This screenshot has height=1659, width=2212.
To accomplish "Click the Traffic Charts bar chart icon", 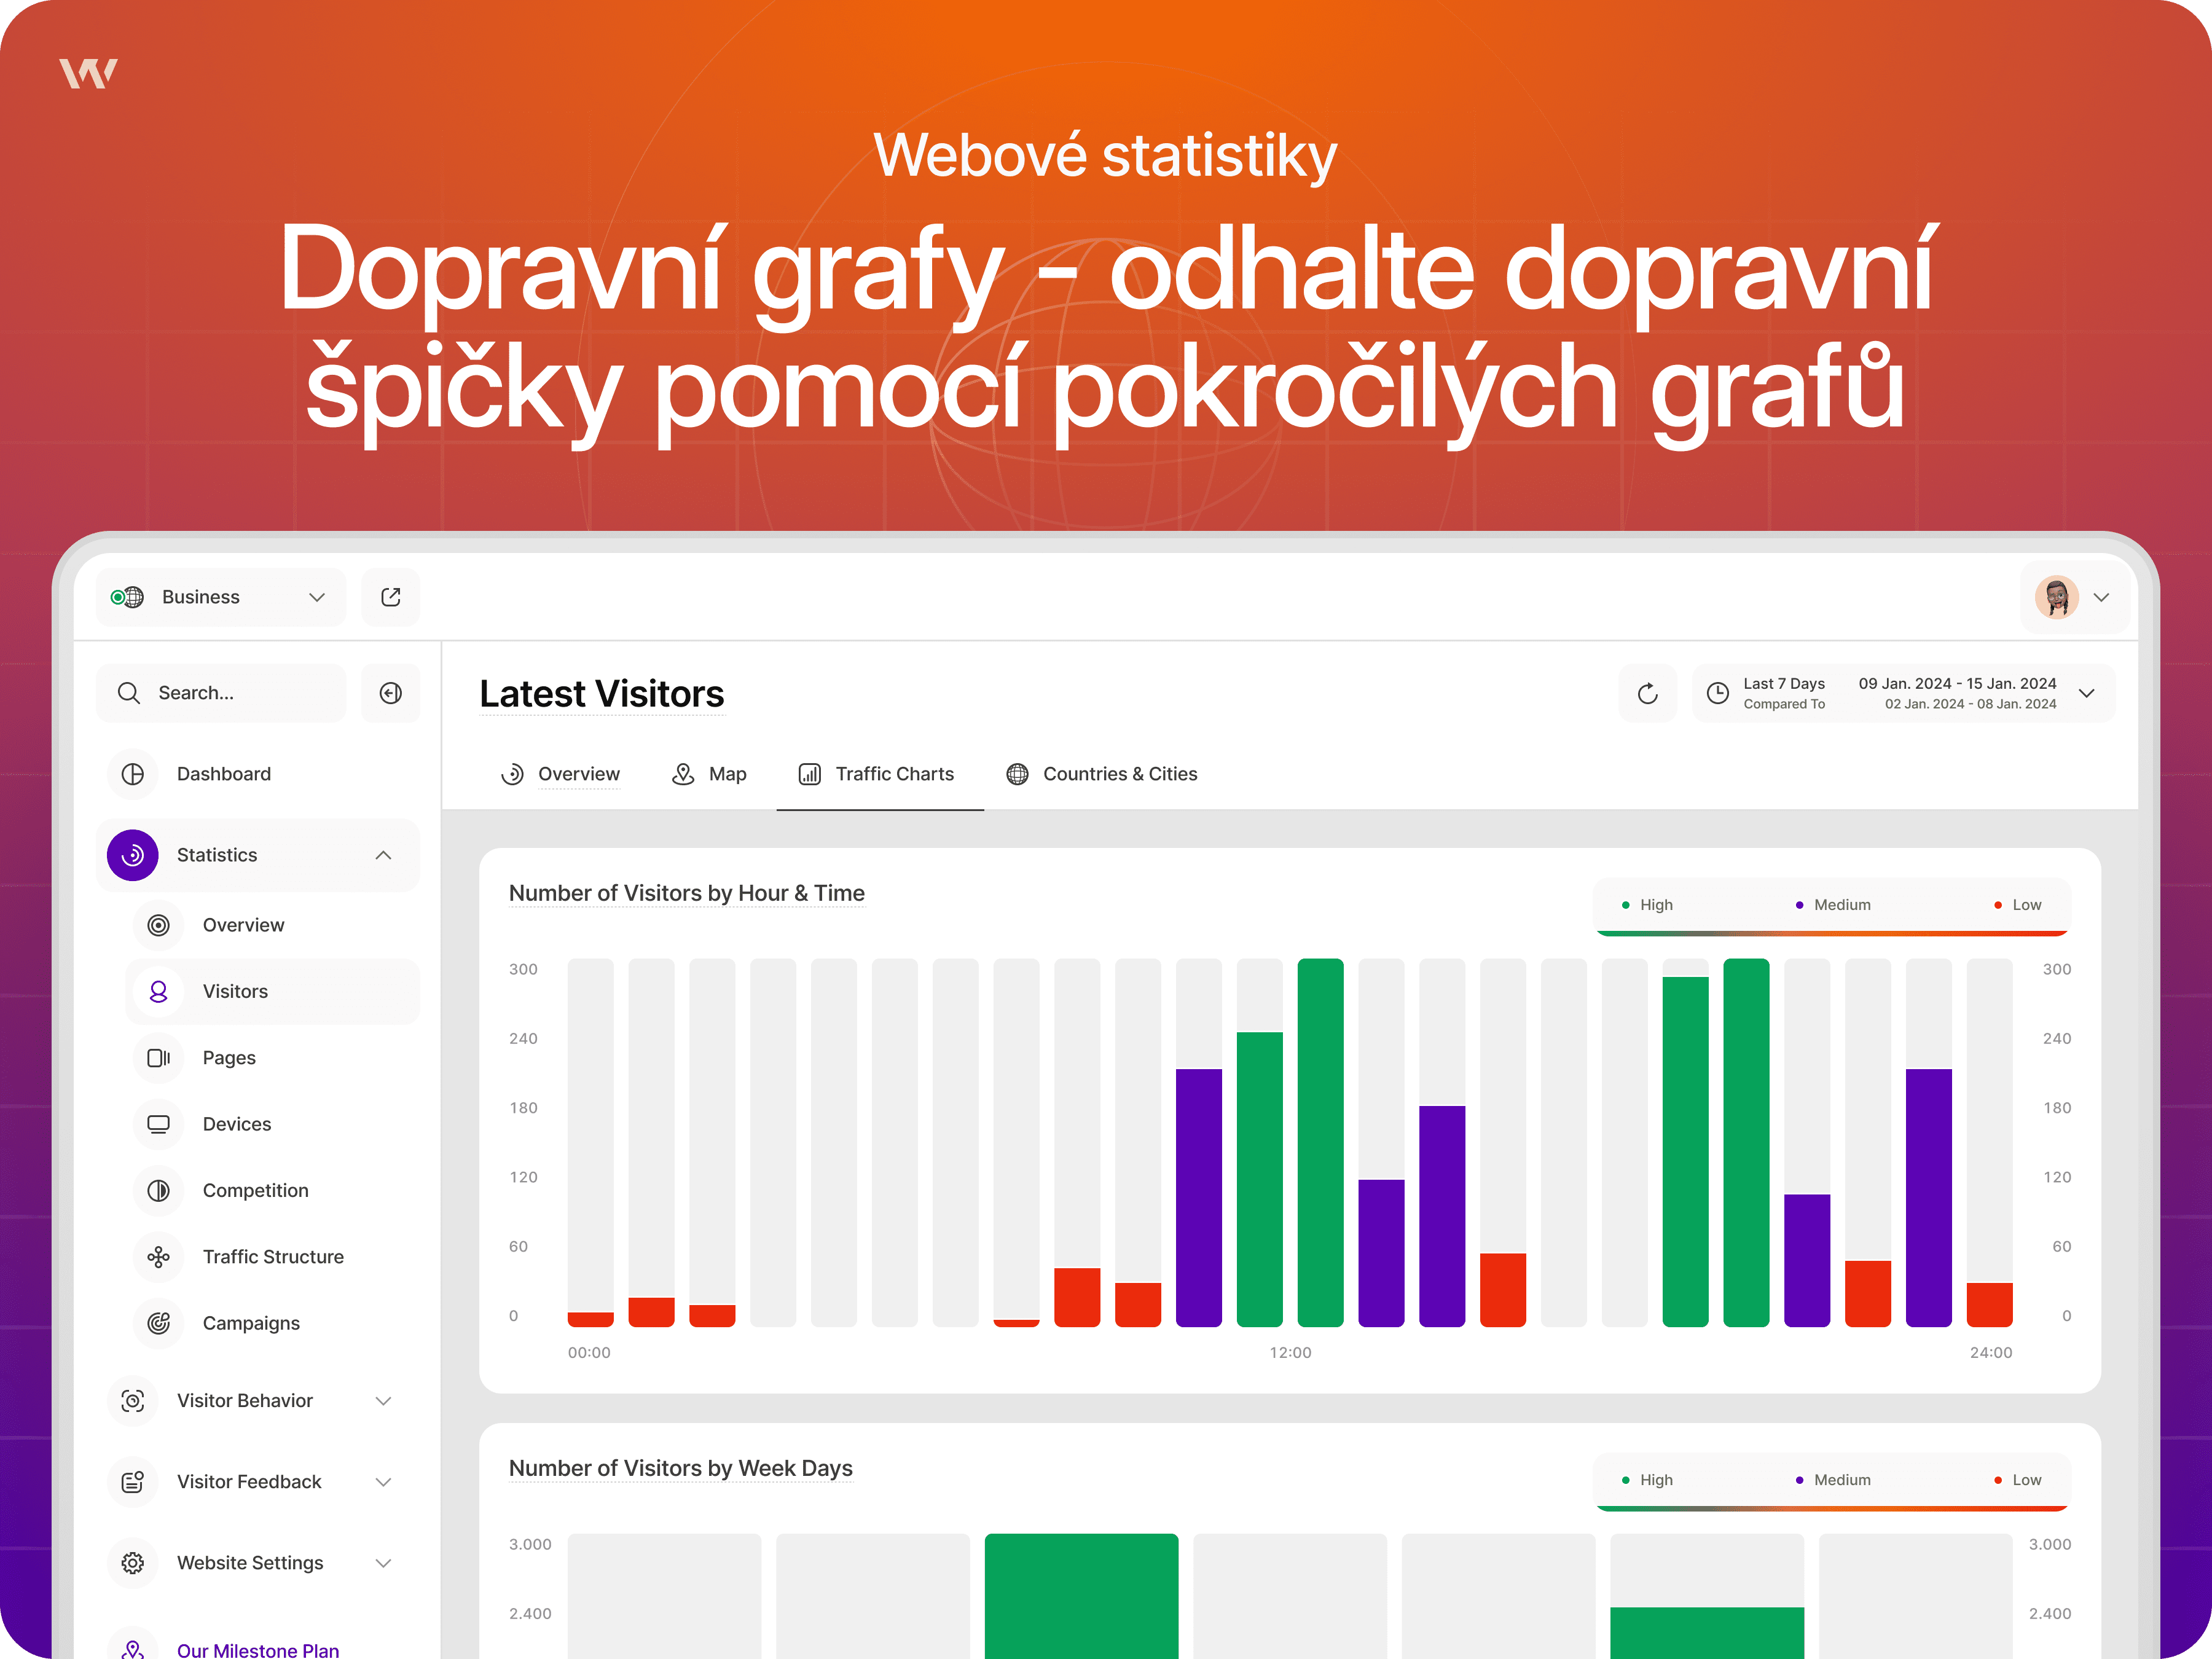I will click(810, 774).
